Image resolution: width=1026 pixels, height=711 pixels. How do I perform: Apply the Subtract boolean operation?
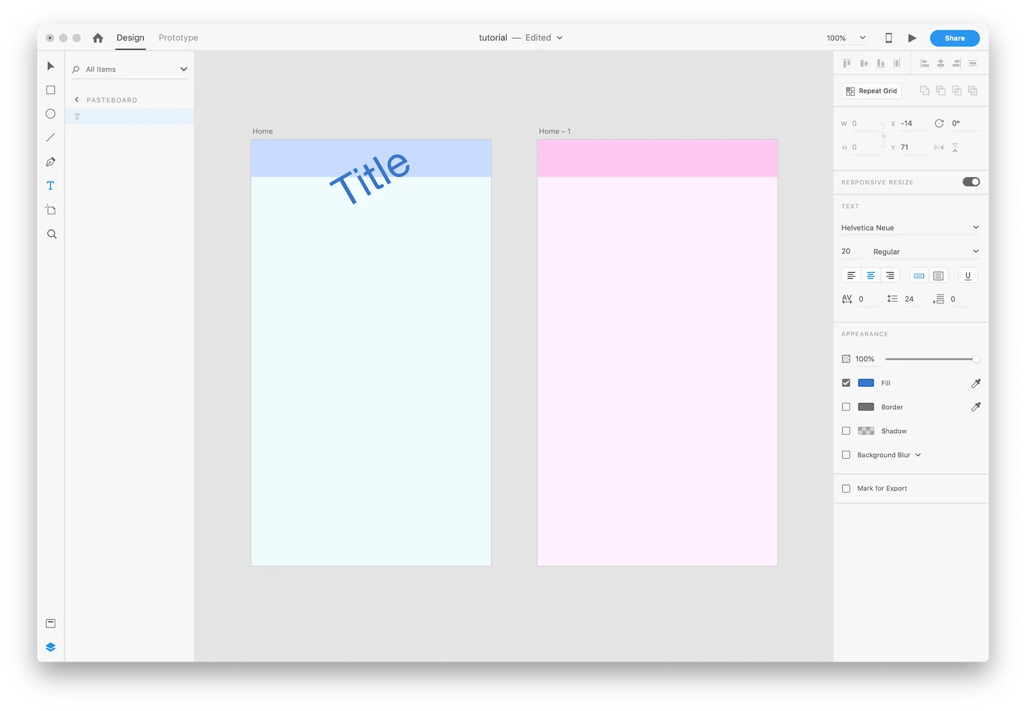click(941, 91)
